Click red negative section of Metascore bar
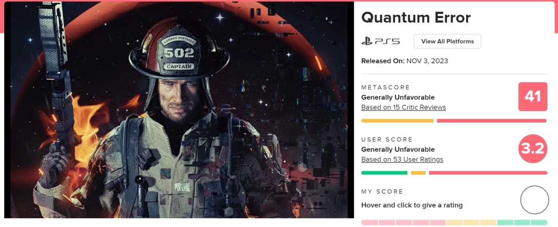This screenshot has height=227, width=558. (x=492, y=121)
